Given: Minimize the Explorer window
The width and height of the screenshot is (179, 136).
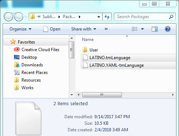Looking at the screenshot, I should pos(144,4).
